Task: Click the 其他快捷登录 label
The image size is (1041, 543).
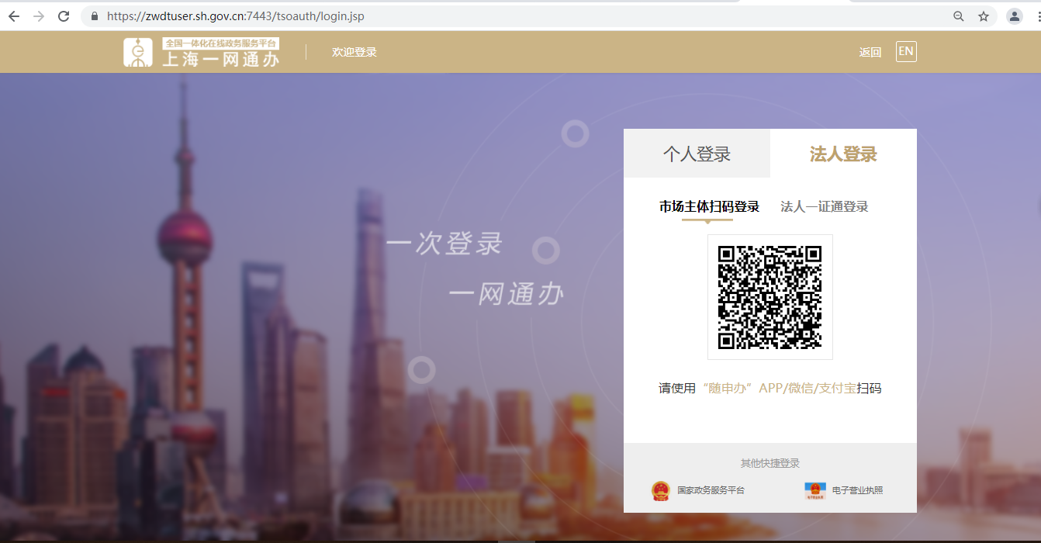Action: click(x=770, y=463)
